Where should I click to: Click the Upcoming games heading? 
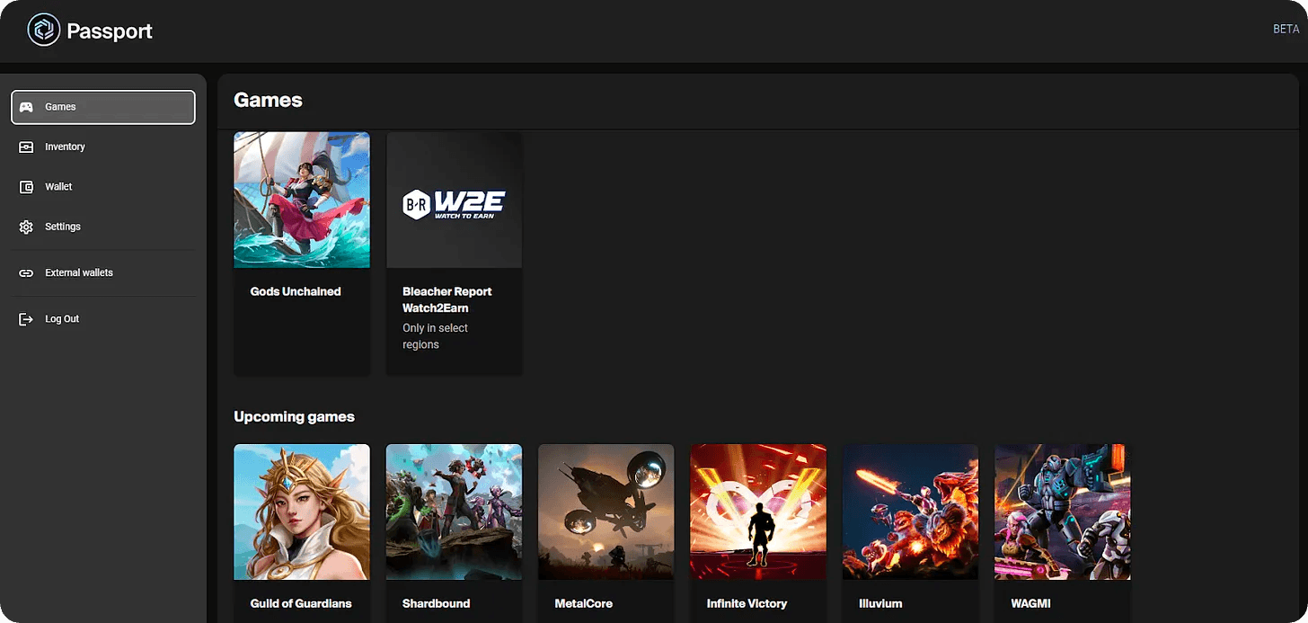[294, 417]
